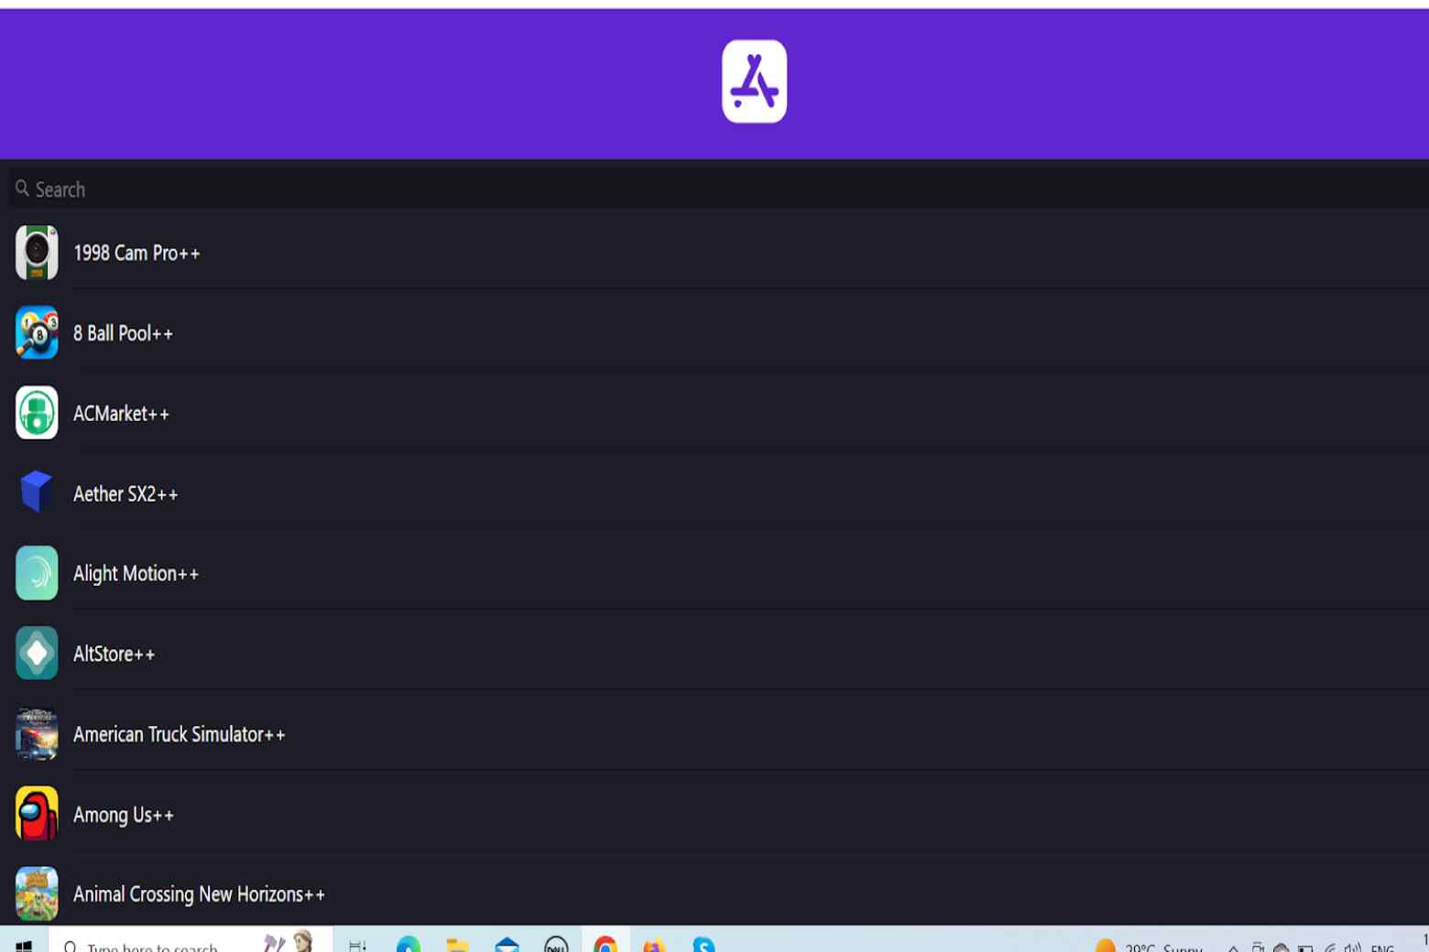This screenshot has height=952, width=1429.
Task: Click the Aether SX2++ blue cube icon
Action: point(37,492)
